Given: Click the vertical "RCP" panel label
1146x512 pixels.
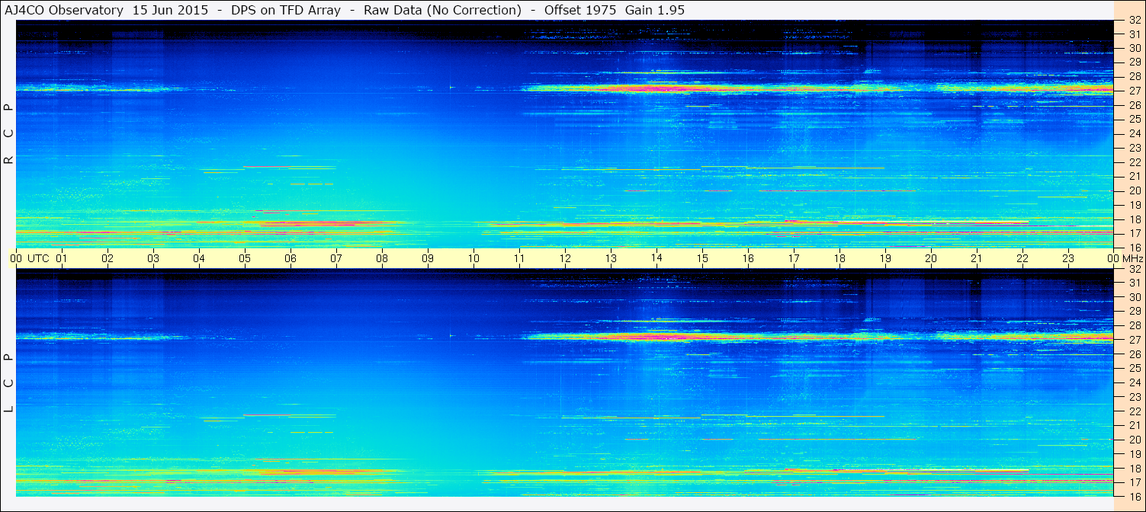Looking at the screenshot, I should tap(8, 135).
